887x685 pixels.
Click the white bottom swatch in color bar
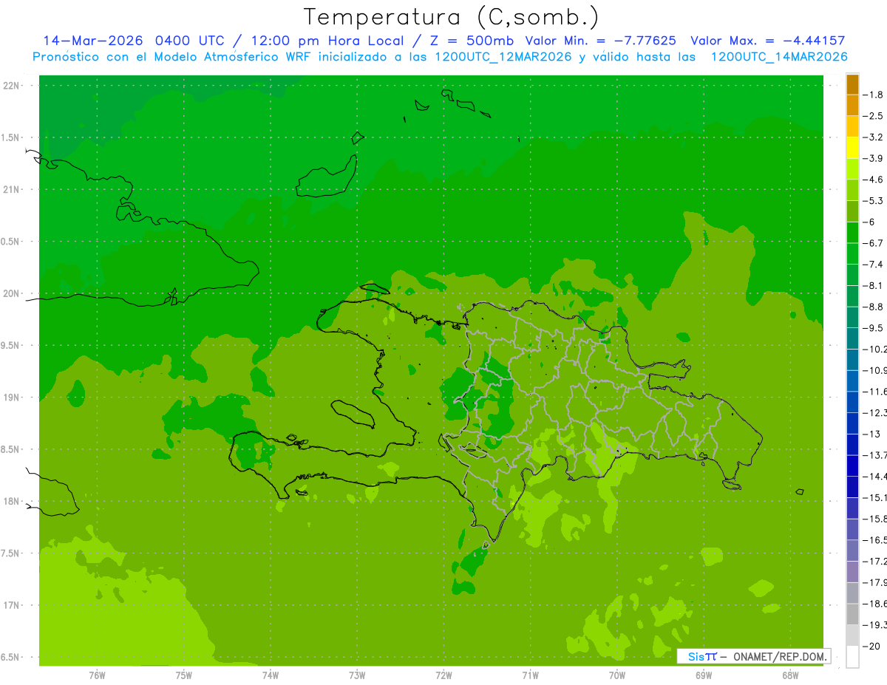[x=852, y=656]
